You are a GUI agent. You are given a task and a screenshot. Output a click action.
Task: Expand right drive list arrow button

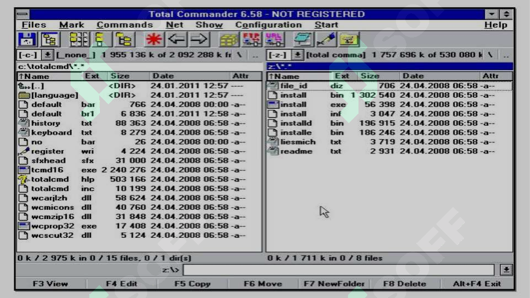click(297, 55)
